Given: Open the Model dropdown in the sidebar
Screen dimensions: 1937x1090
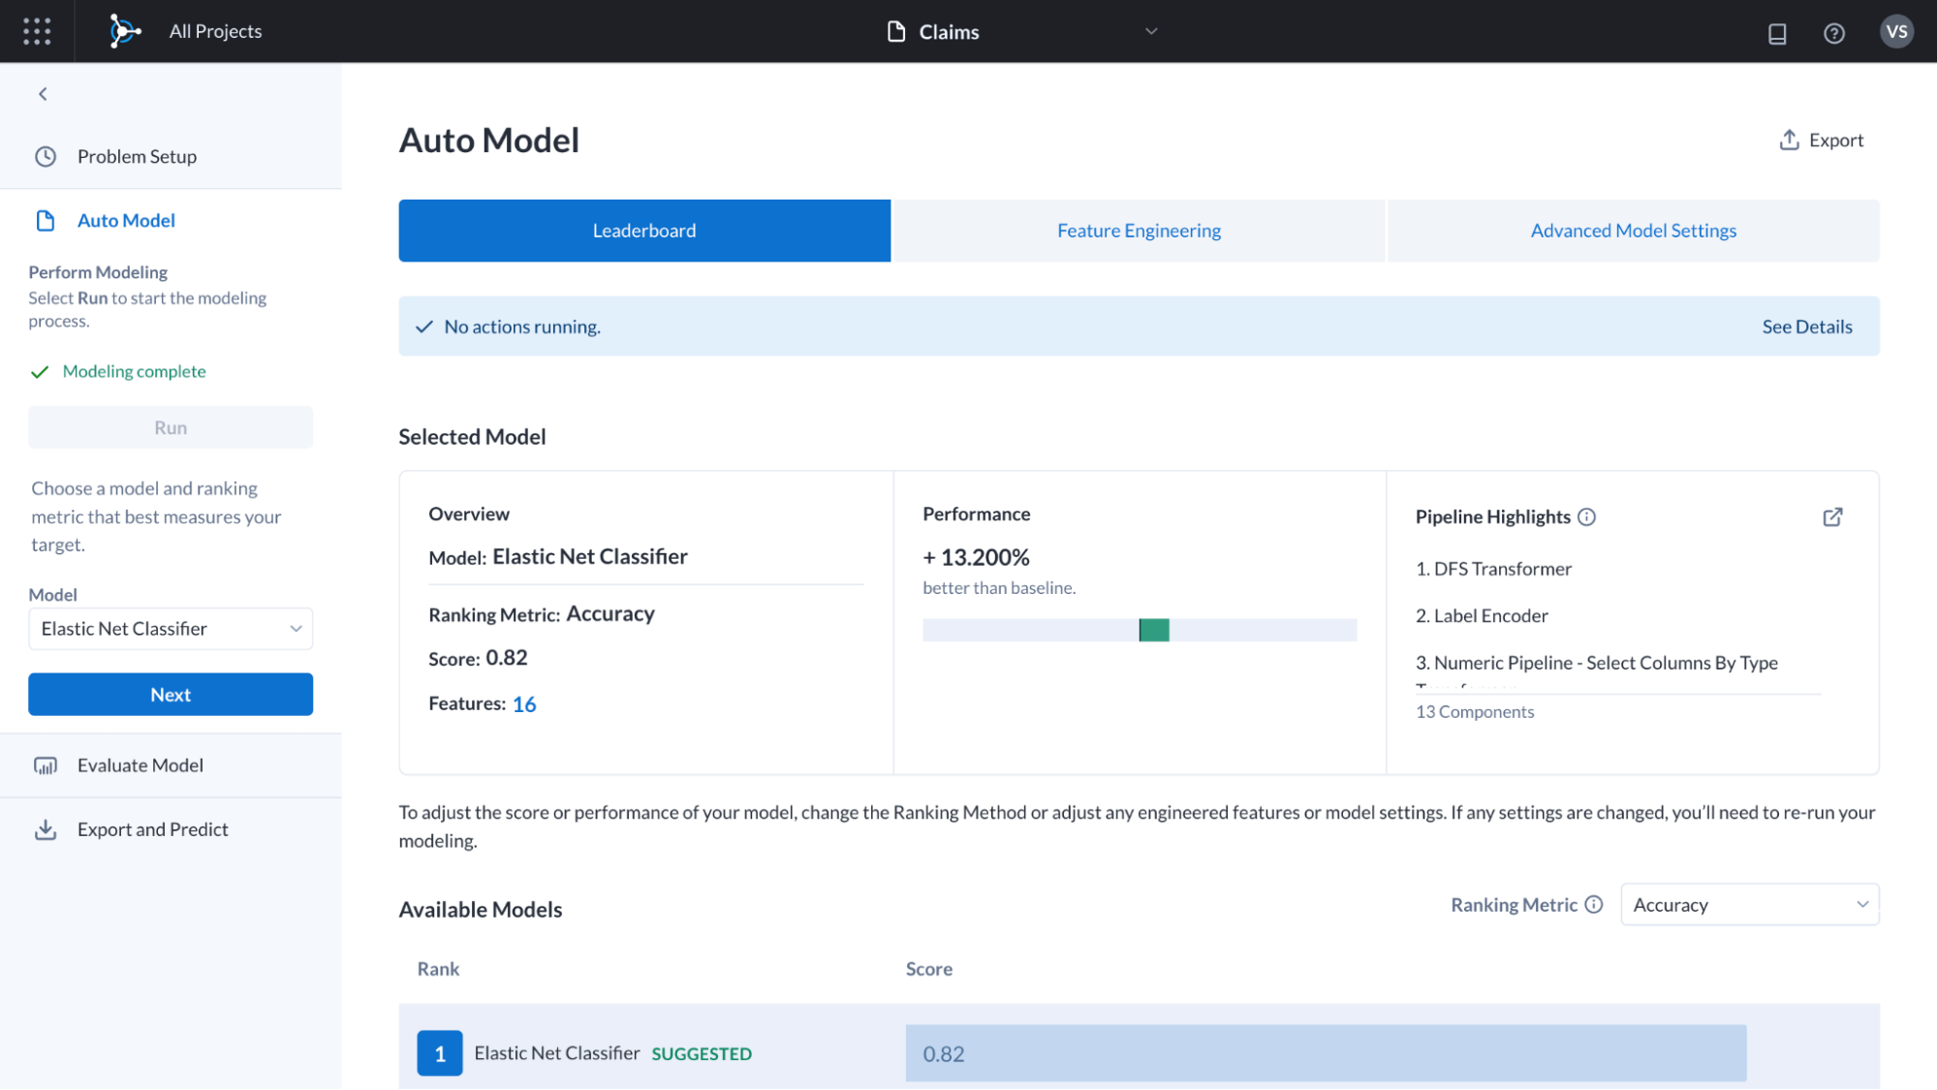Looking at the screenshot, I should click(171, 629).
